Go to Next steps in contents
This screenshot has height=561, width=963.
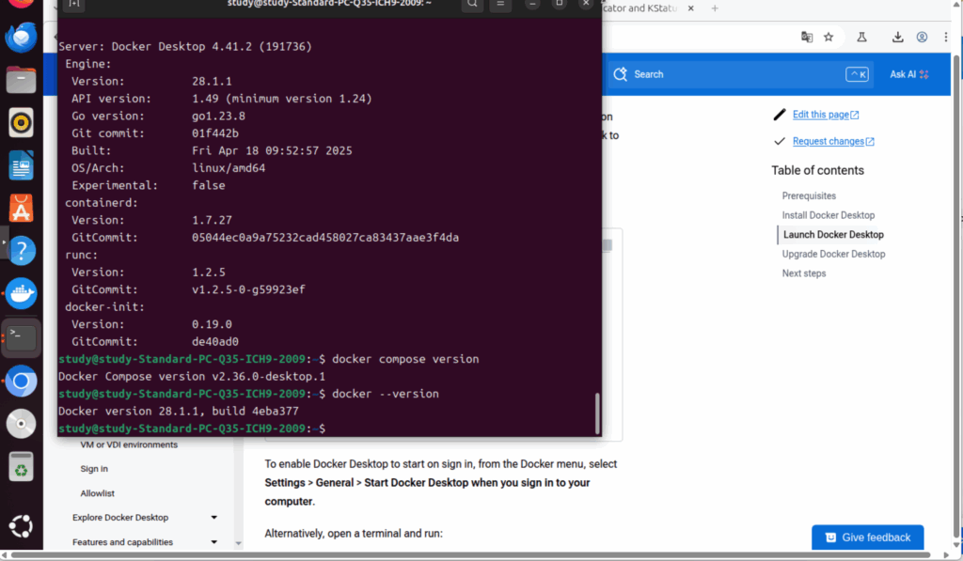pyautogui.click(x=803, y=273)
